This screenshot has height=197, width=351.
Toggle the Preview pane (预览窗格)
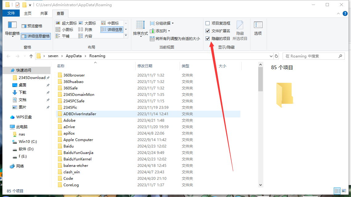(x=32, y=26)
